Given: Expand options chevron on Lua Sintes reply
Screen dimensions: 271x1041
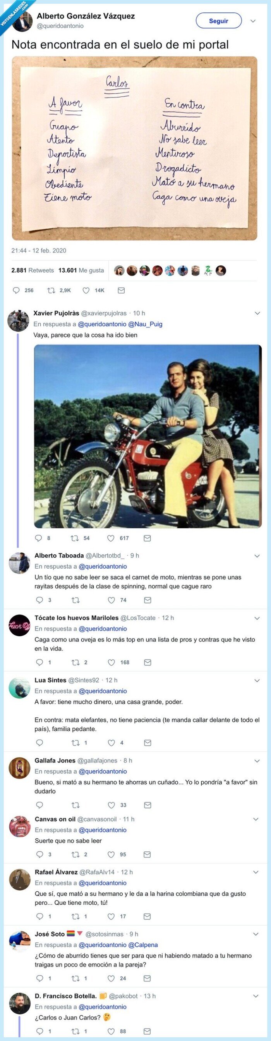Looking at the screenshot, I should click(x=257, y=681).
